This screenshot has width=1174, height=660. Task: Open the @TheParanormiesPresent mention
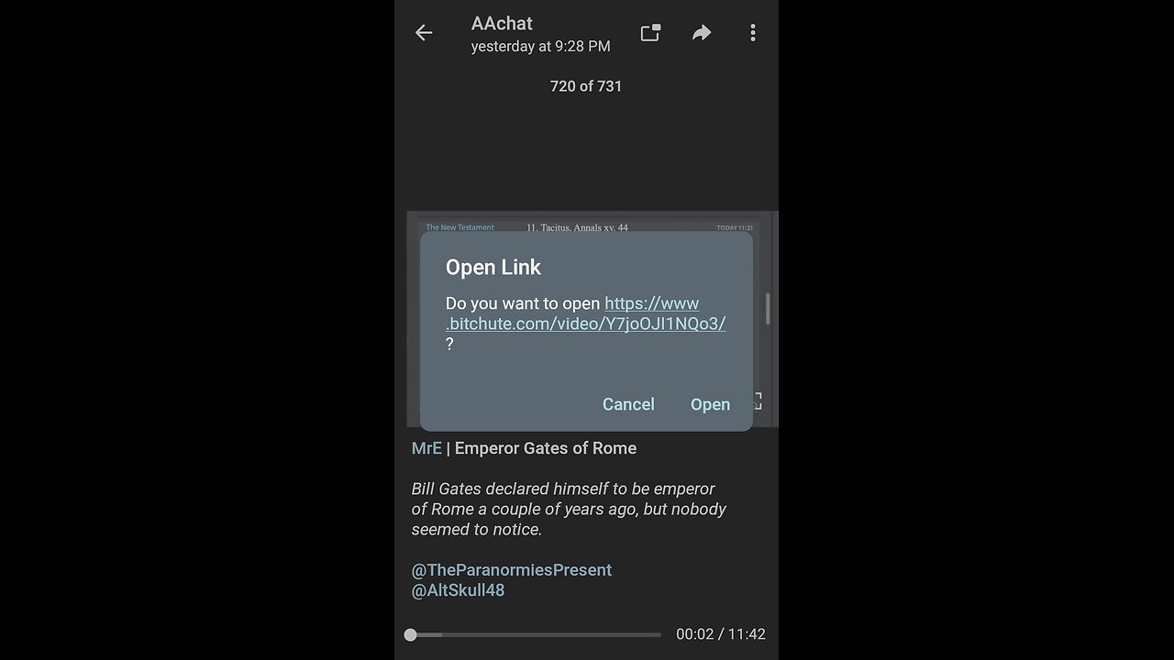[x=512, y=570]
